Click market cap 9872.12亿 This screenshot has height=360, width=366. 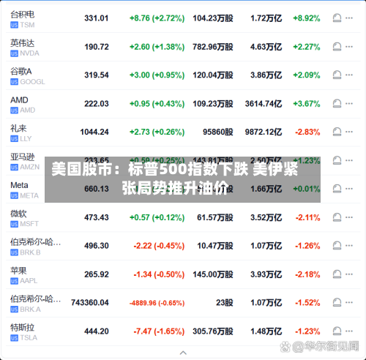[x=264, y=132]
